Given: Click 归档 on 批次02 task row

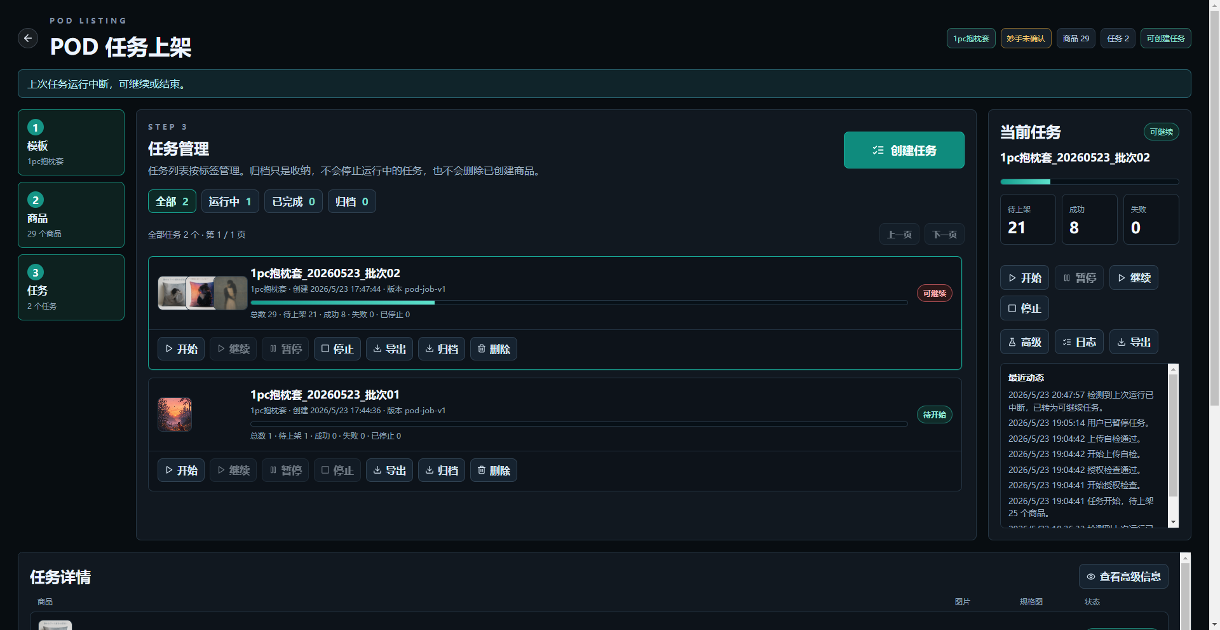Looking at the screenshot, I should click(x=442, y=349).
